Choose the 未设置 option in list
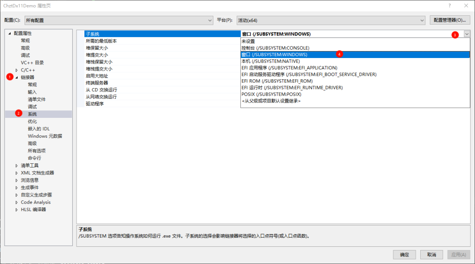 click(248, 41)
